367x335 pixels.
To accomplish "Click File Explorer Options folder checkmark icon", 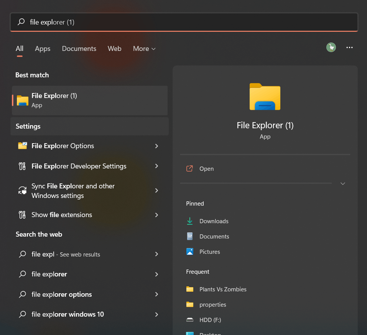I will point(23,146).
